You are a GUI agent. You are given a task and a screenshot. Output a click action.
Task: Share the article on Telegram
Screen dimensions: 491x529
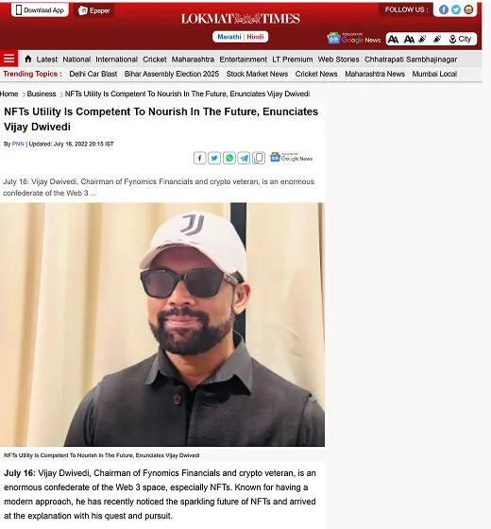pyautogui.click(x=244, y=158)
